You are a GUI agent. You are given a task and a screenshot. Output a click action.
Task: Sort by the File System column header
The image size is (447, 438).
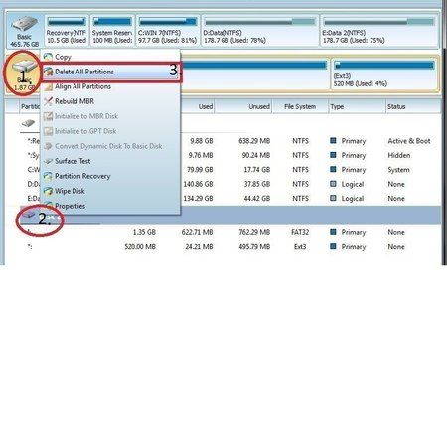click(x=300, y=106)
